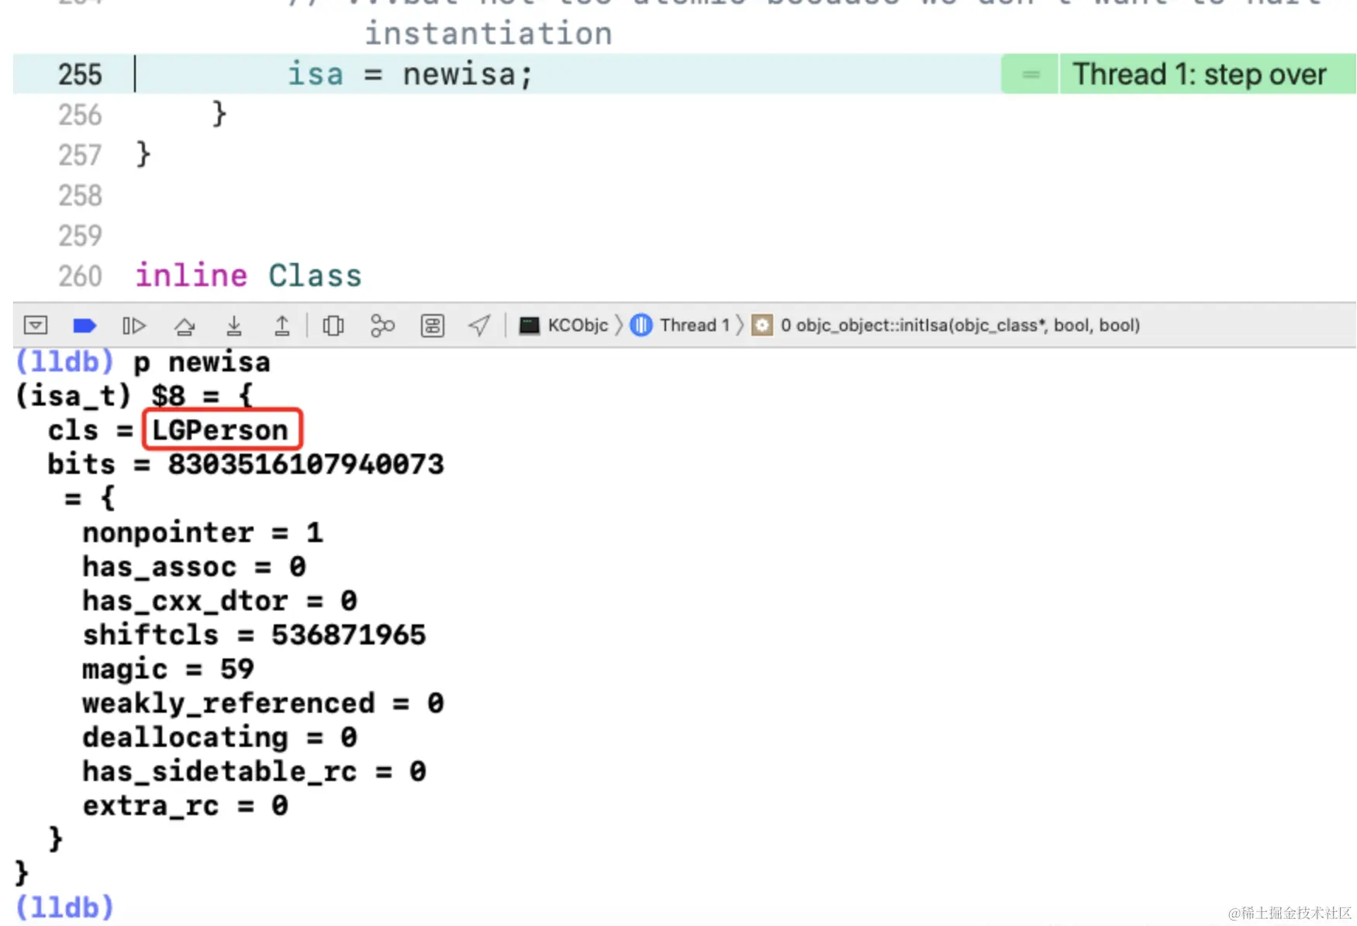Click the Step Over debug icon

coord(185,326)
